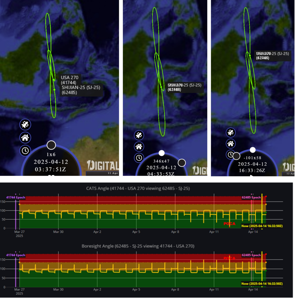Click the Now timestamp label on CATS Angle chart
Image resolution: width=295 pixels, height=300 pixels.
[x=262, y=226]
